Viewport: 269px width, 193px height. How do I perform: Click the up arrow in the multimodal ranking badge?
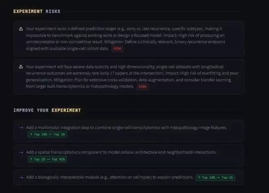coord(31,134)
